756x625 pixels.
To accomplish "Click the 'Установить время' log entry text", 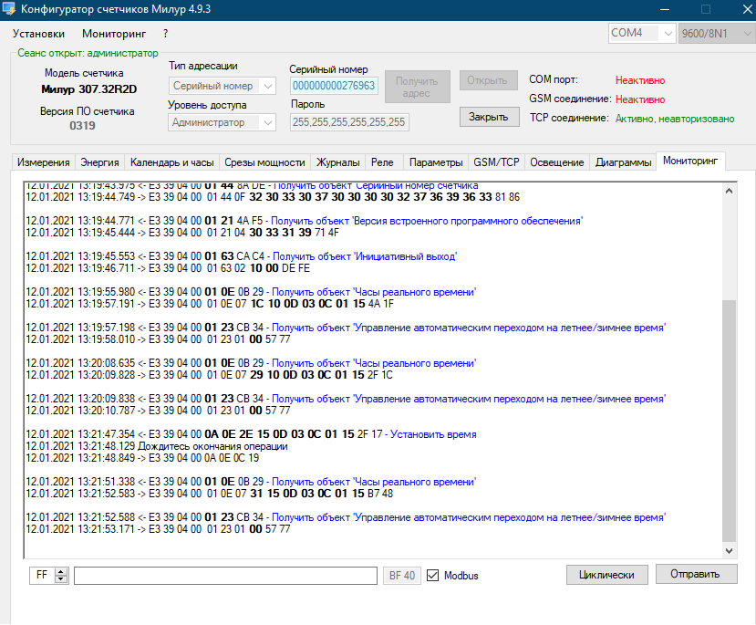I will (x=433, y=434).
